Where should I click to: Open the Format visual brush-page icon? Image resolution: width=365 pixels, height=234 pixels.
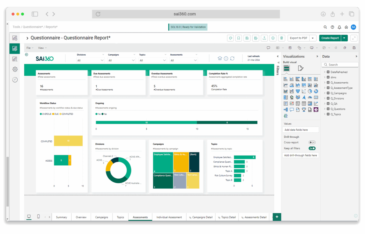[301, 68]
